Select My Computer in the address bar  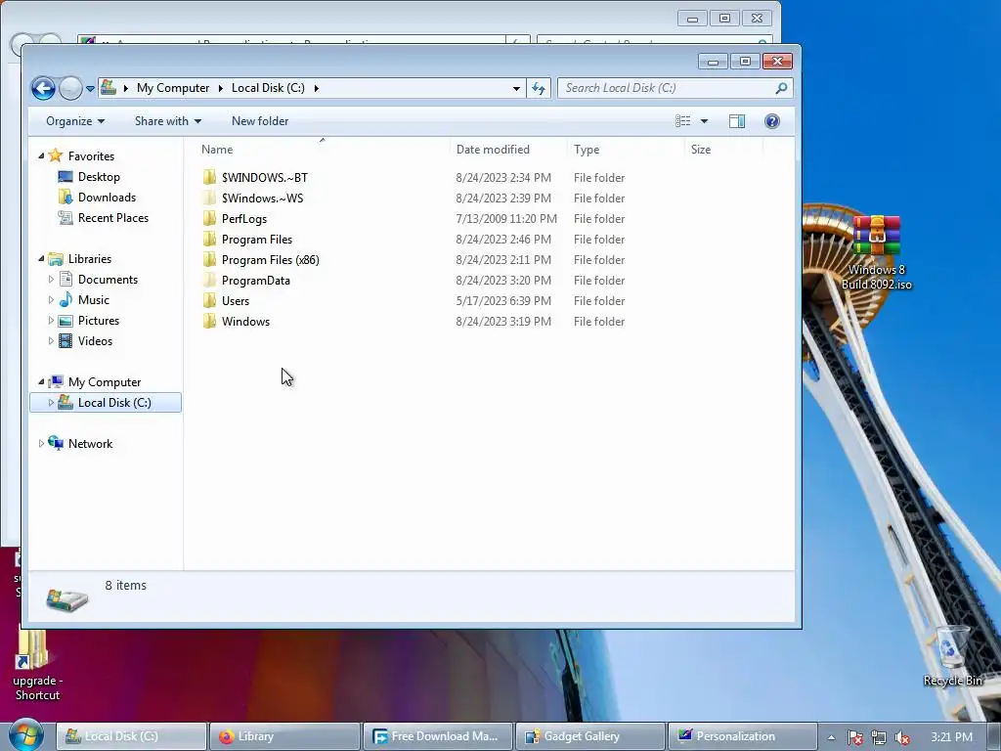point(173,88)
